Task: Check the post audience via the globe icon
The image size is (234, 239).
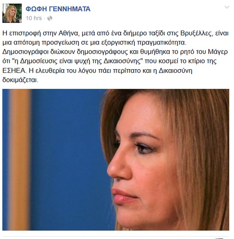Action: (50, 18)
